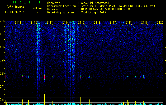The height and width of the screenshot is (105, 166).
Task: Click the 2115 time marker
Action: tap(81, 23)
